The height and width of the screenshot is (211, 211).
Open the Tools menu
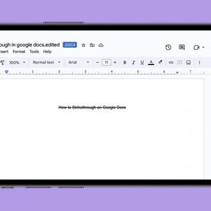(x=34, y=52)
